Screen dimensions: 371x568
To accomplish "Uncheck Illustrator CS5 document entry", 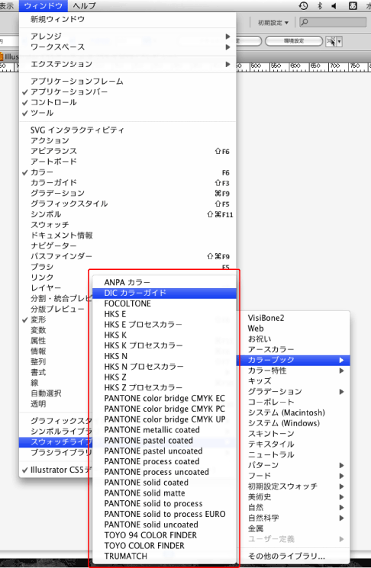I will pos(54,470).
